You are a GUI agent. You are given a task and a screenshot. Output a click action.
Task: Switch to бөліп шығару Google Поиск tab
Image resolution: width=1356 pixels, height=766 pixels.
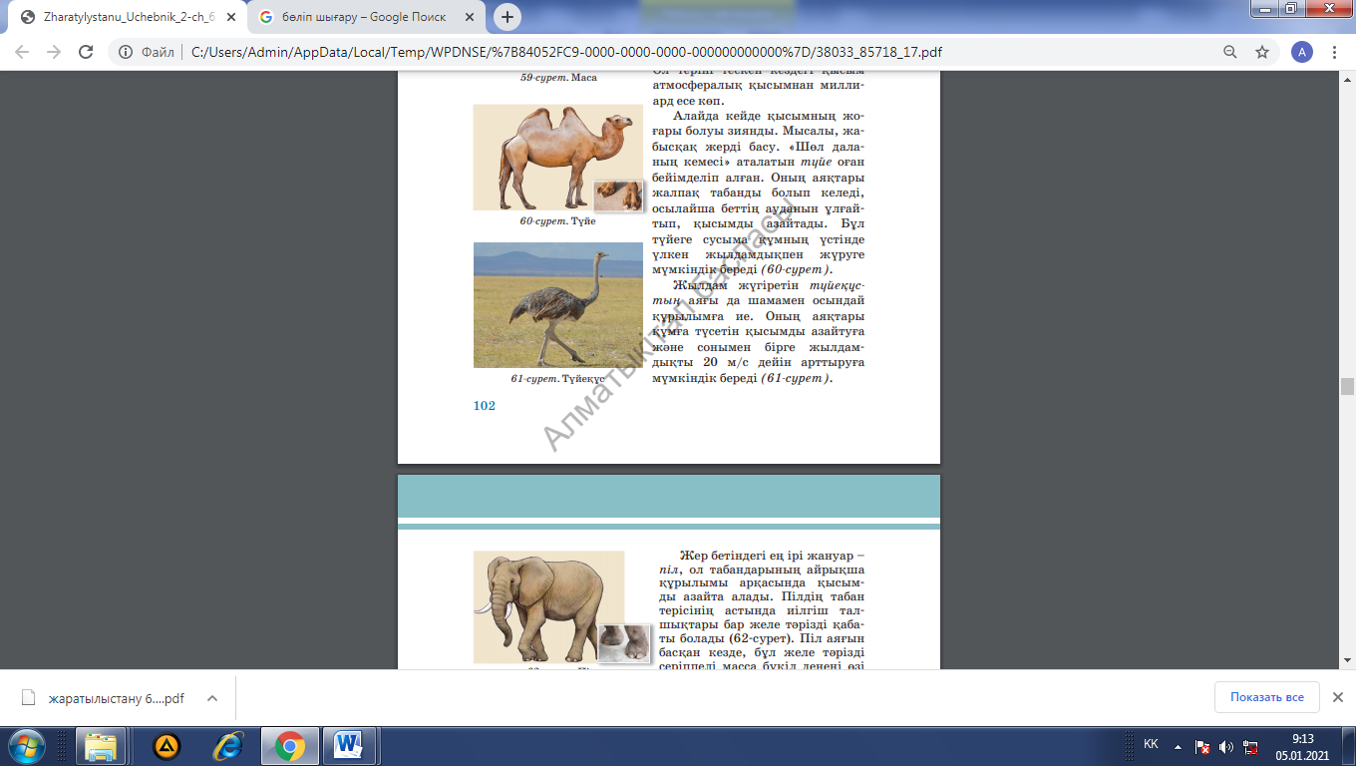pos(367,17)
